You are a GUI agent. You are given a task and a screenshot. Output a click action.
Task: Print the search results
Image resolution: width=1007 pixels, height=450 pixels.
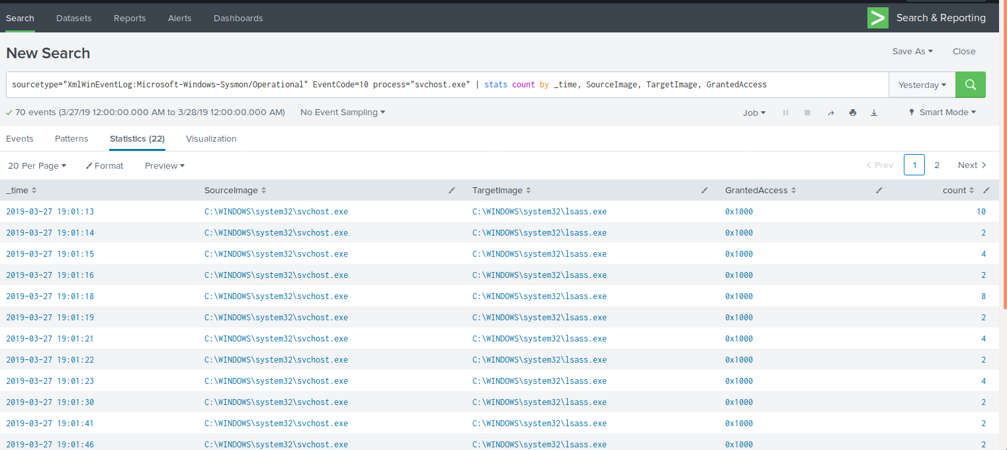tap(853, 112)
